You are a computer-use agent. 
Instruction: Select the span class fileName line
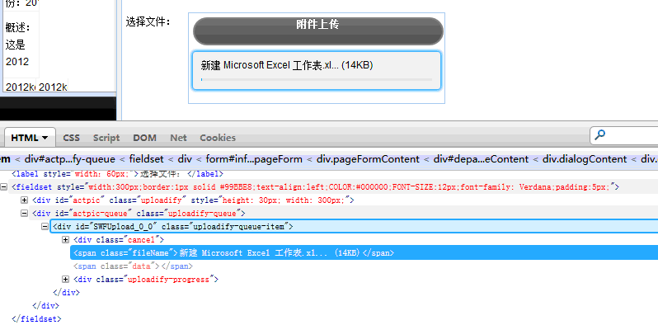(233, 252)
